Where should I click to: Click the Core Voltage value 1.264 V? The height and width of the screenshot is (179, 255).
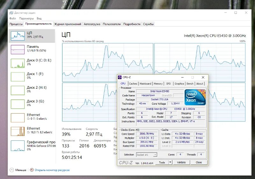point(175,103)
